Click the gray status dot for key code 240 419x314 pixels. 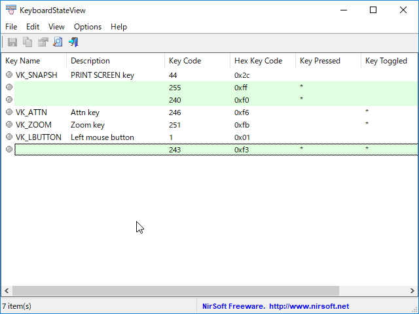tap(9, 99)
